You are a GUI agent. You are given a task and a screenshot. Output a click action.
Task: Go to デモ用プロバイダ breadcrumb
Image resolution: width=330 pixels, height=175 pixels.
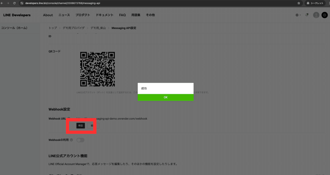click(74, 28)
